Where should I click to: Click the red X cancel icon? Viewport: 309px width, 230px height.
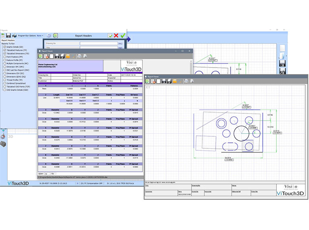[x=116, y=36]
